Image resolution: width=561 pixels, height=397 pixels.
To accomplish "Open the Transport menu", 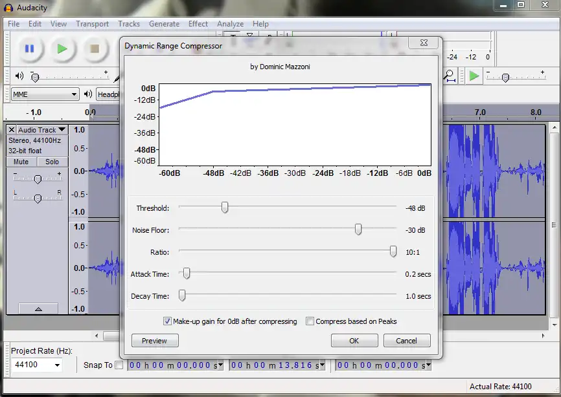I will 92,24.
